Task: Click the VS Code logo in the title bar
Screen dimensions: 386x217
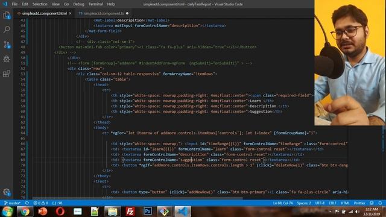Action: [x=5, y=4]
